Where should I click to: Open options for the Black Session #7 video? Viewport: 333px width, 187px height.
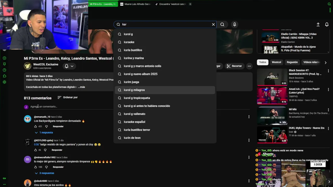point(328,71)
